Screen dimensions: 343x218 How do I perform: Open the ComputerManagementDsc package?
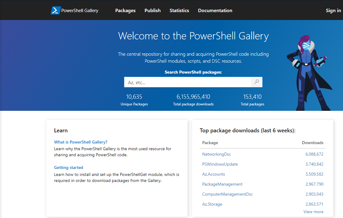[227, 194]
